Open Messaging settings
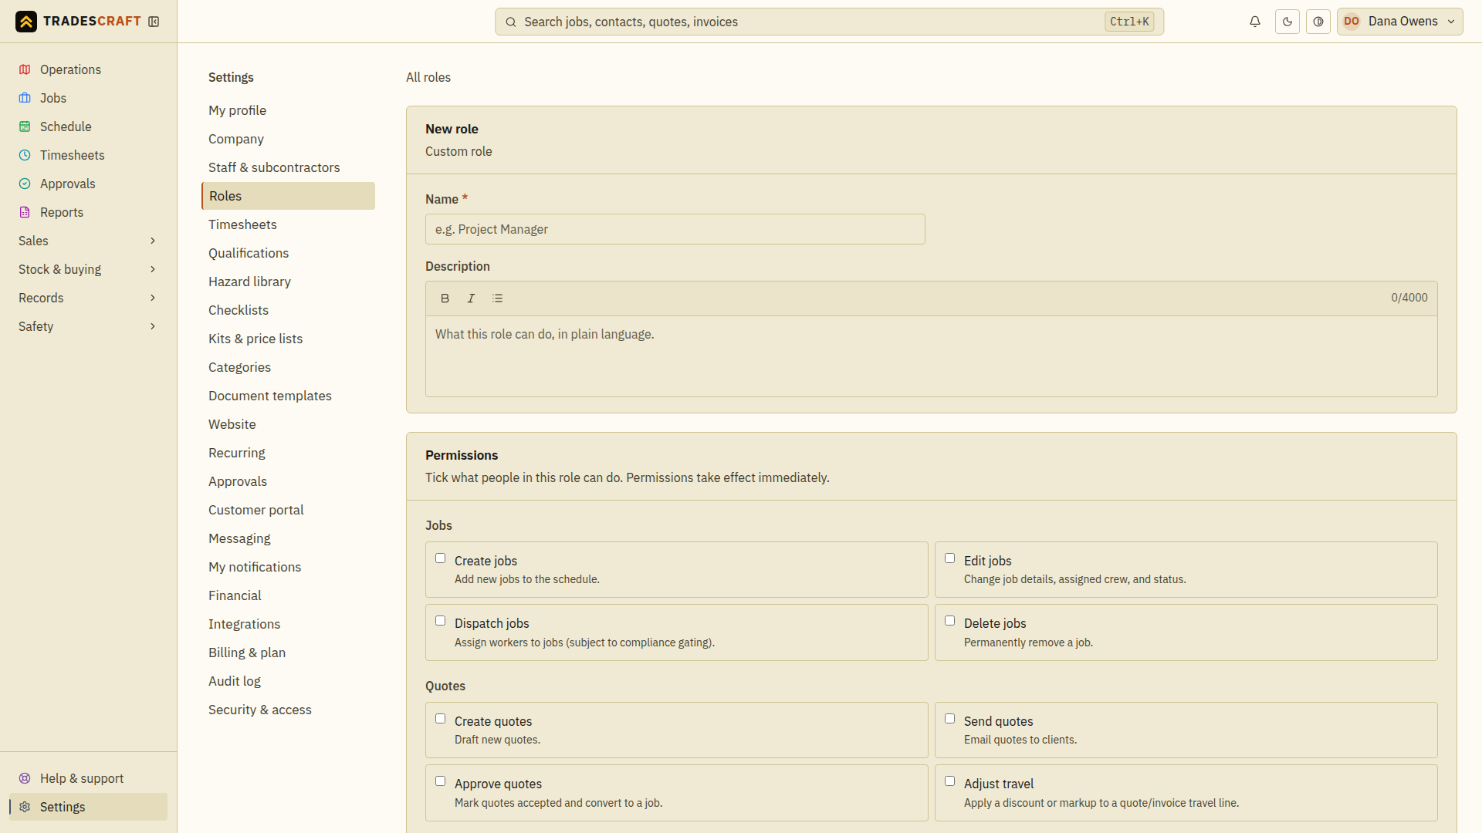 tap(288, 538)
